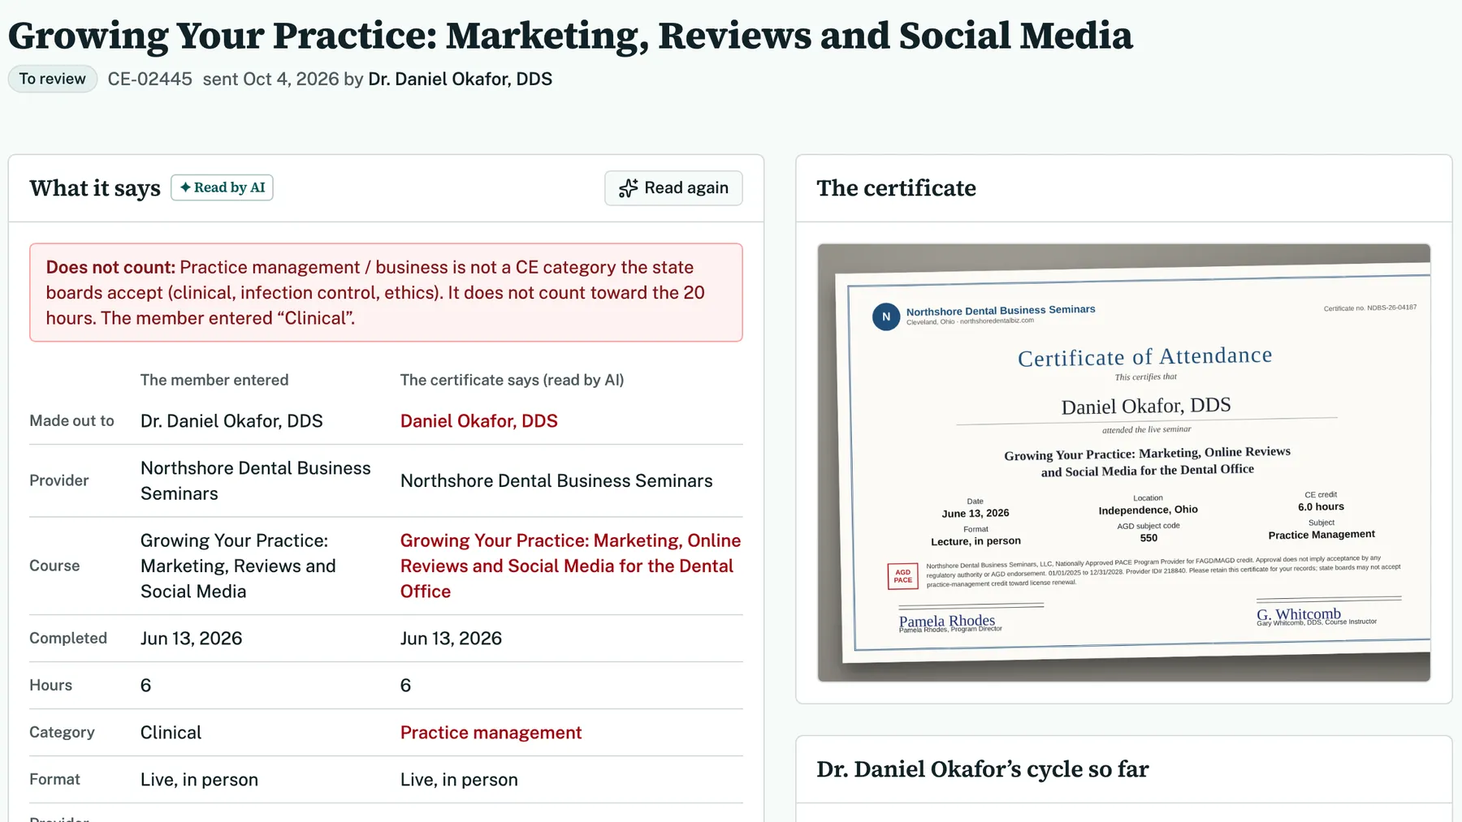Click The certificate says (read by AI) header
The width and height of the screenshot is (1462, 822).
point(513,380)
